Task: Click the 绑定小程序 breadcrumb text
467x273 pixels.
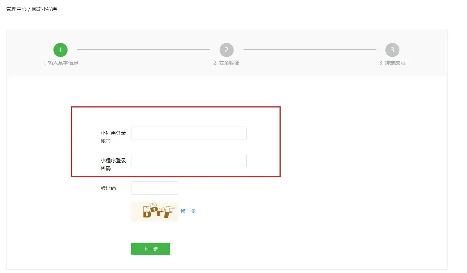Action: click(x=44, y=9)
